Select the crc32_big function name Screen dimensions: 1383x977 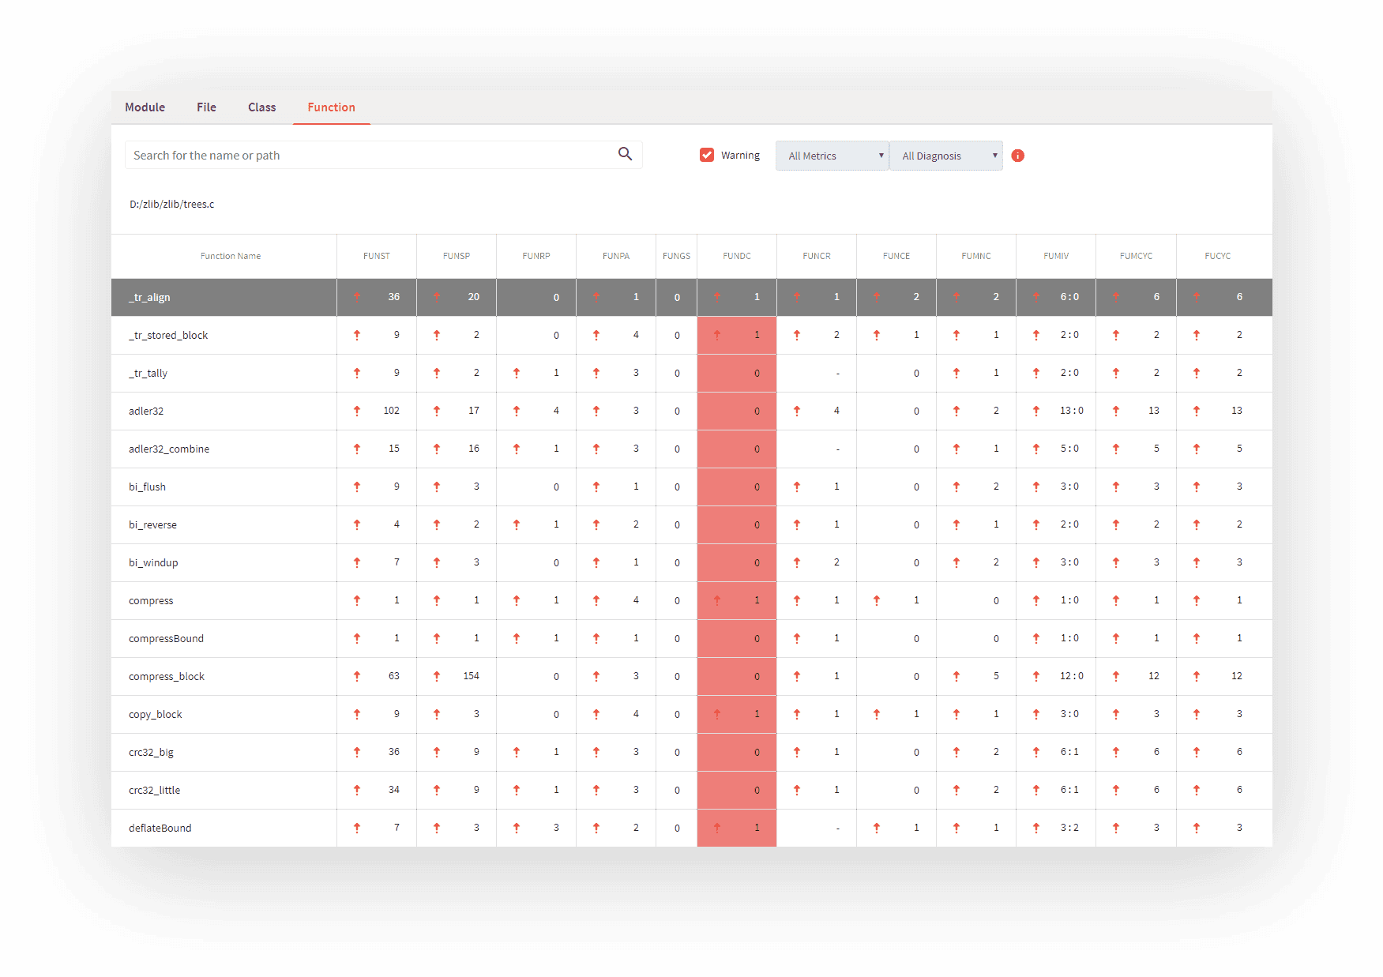(x=151, y=752)
